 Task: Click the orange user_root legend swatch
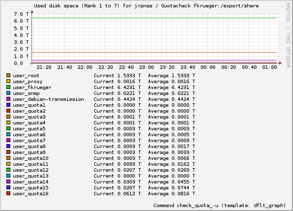pos(8,75)
